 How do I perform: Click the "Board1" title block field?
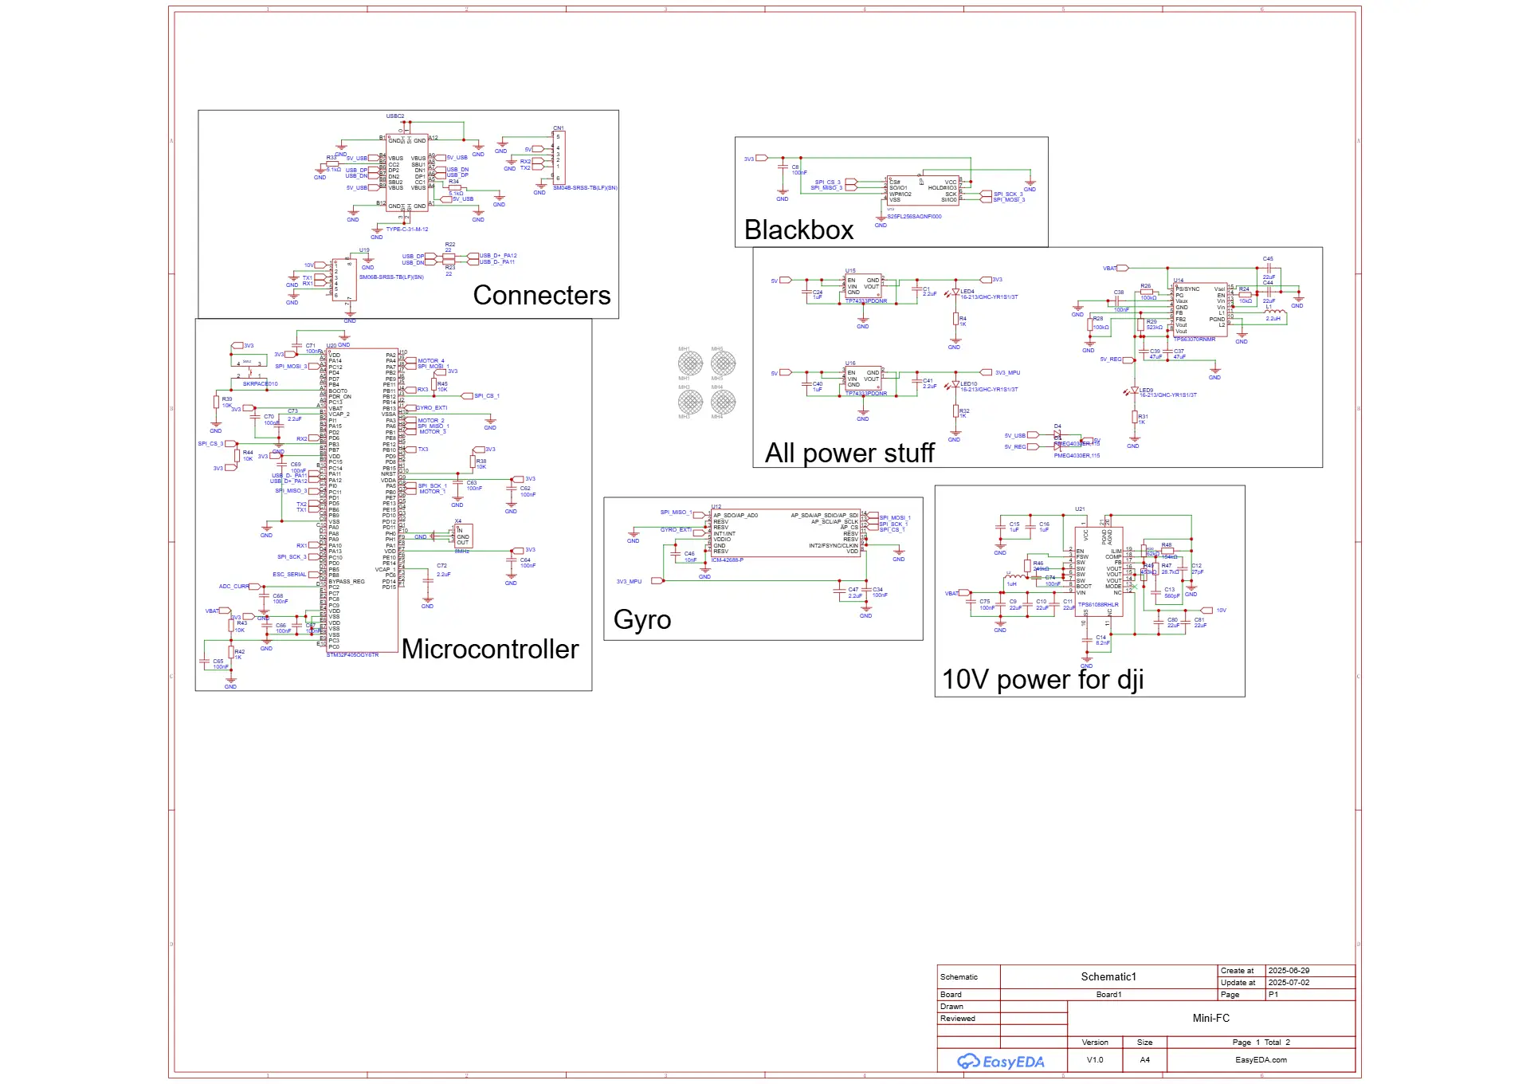tap(1108, 995)
